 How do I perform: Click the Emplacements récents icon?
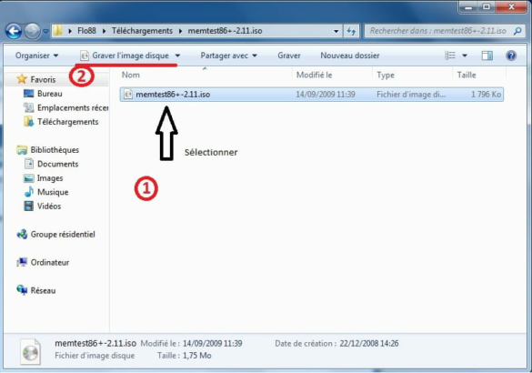click(28, 107)
